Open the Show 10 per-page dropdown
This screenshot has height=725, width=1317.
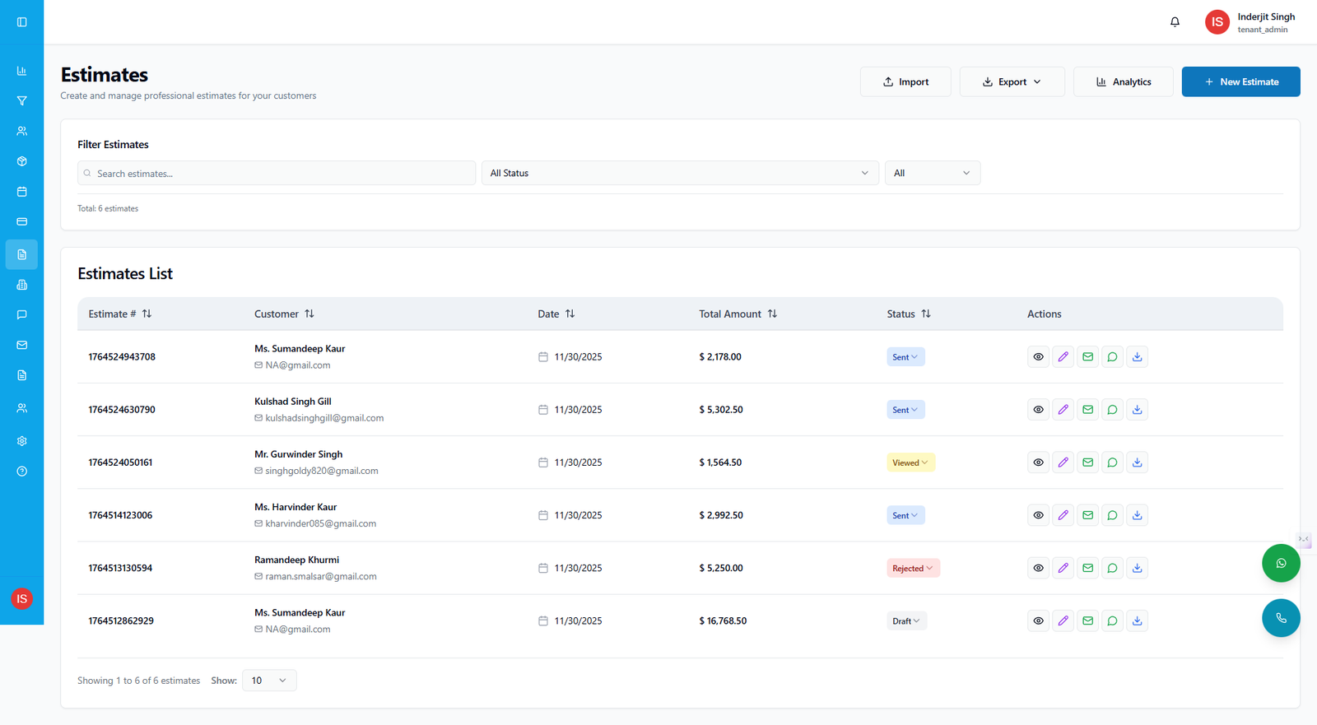point(269,681)
